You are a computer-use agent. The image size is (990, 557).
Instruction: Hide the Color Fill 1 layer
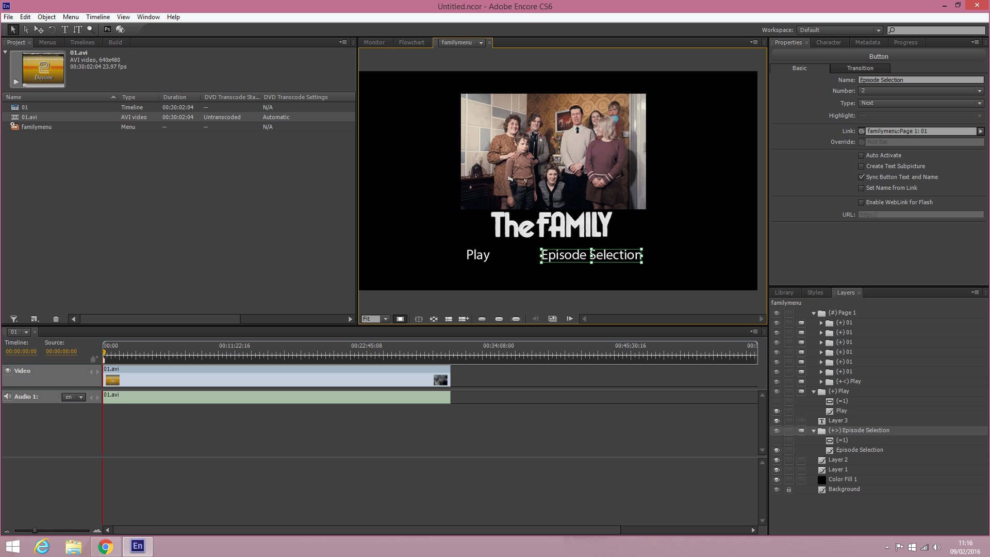(777, 480)
